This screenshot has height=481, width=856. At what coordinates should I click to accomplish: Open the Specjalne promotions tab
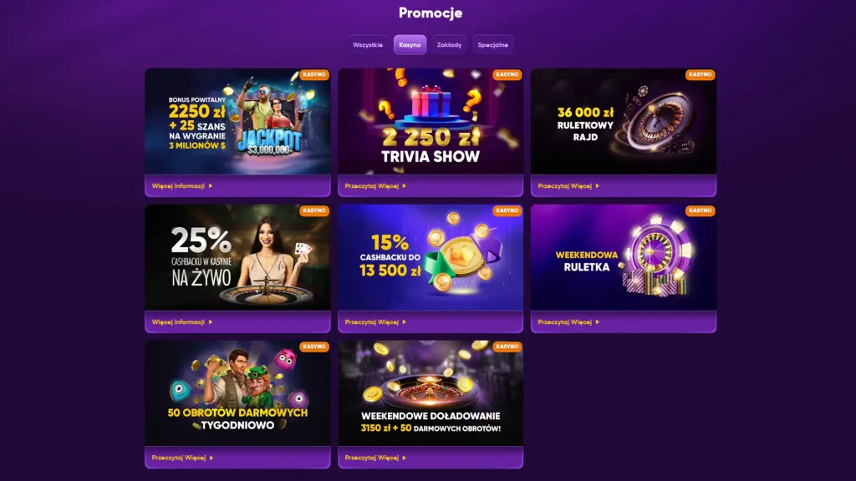pos(492,45)
